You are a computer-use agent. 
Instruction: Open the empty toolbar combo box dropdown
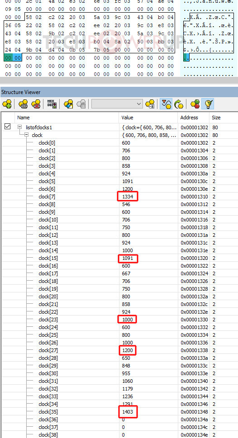[x=117, y=104]
